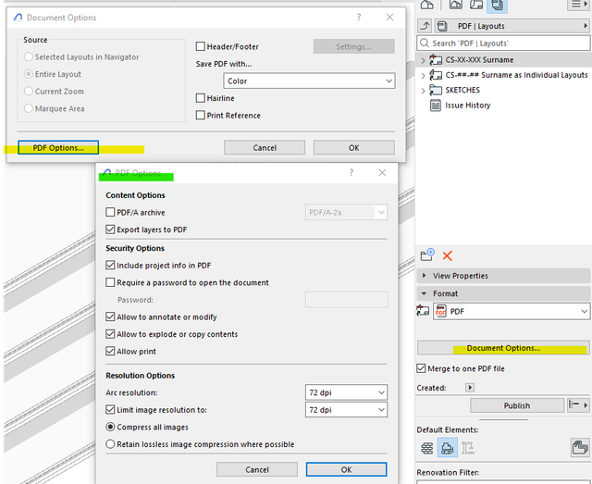The height and width of the screenshot is (484, 592).
Task: Select CS-##.## Surname as Individual Layouts
Action: (516, 75)
